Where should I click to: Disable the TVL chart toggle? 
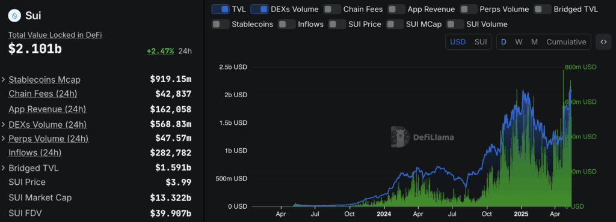click(x=220, y=9)
